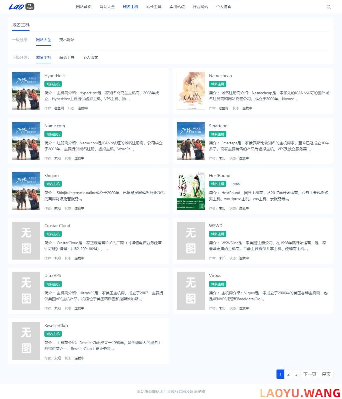Go to page 3 in pagination

(x=296, y=374)
